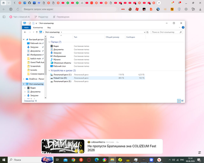The height and width of the screenshot is (163, 204).
Task: Refresh the Explorer address bar
Action: click(x=147, y=32)
